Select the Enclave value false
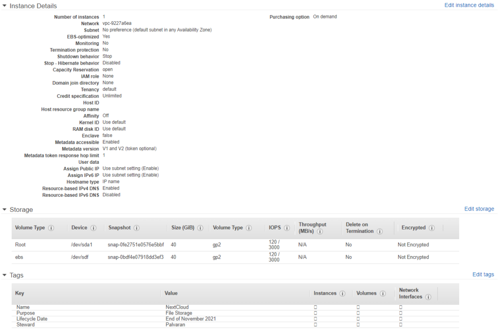The width and height of the screenshot is (498, 331). click(x=107, y=136)
